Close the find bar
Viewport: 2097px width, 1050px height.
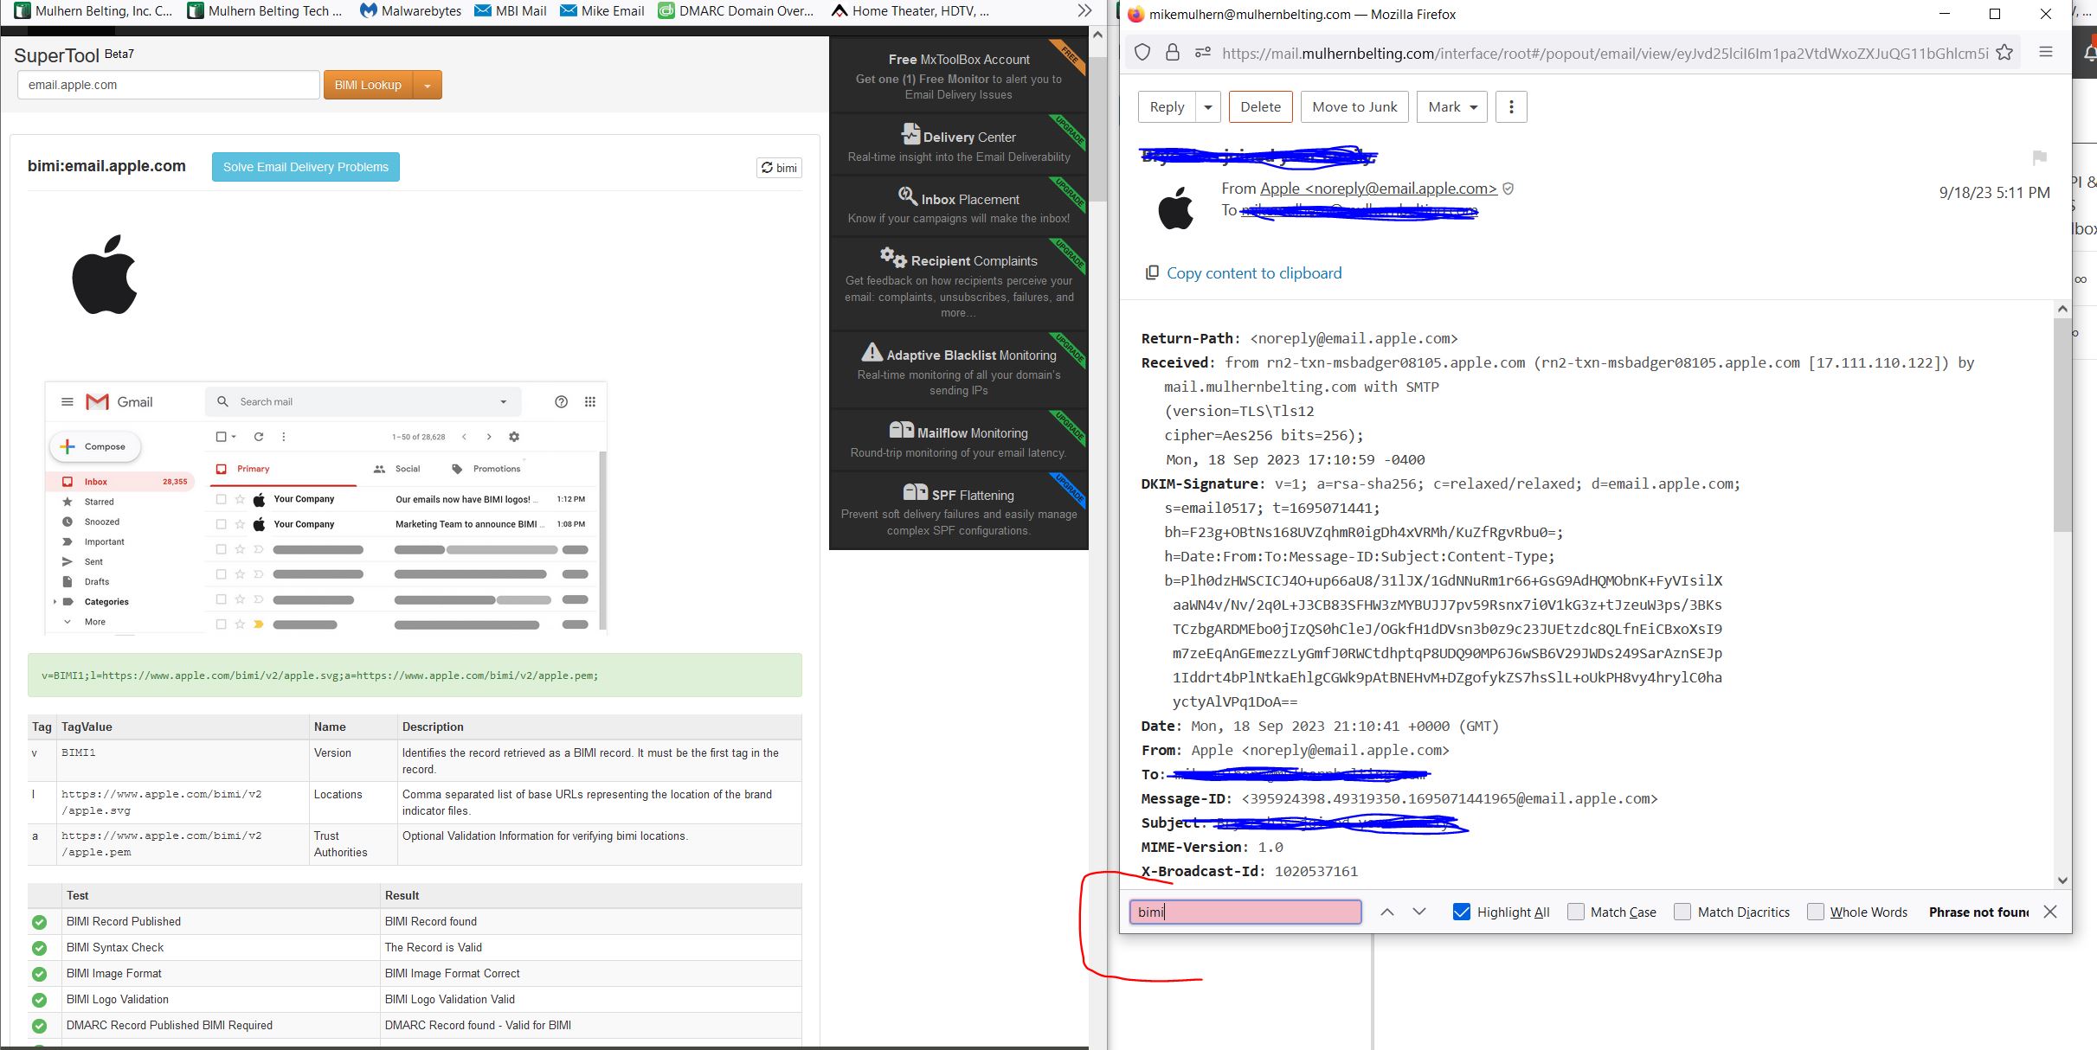click(2049, 912)
